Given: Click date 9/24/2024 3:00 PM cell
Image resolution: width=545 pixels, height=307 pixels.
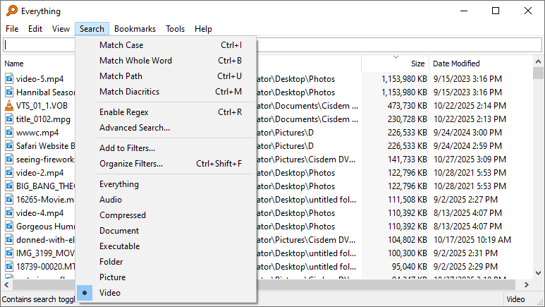Looking at the screenshot, I should [467, 132].
